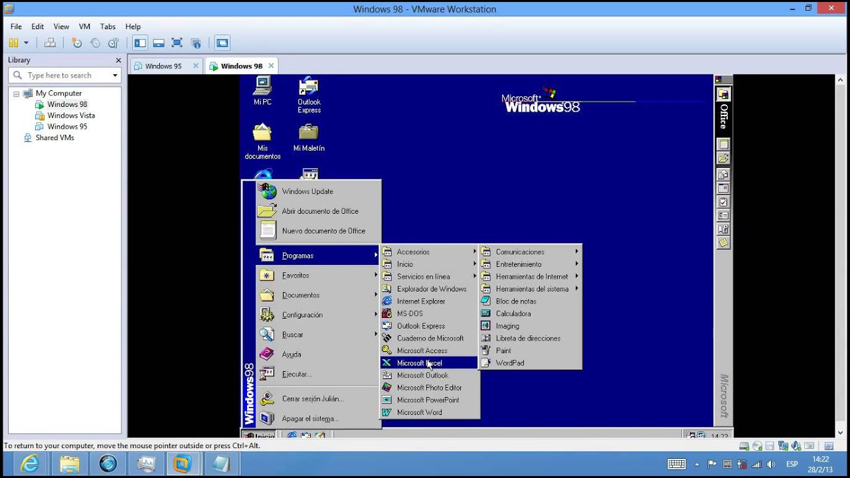Expand the Servicios en línea submenu
The height and width of the screenshot is (478, 850).
[x=430, y=277]
